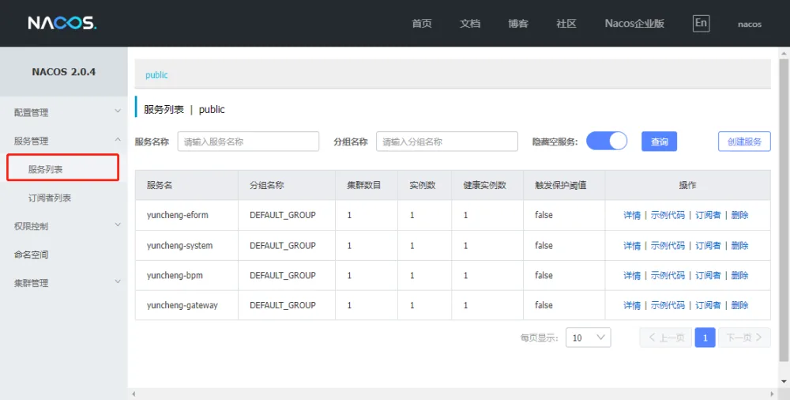Click the vertical scrollbar on the right
This screenshot has width=790, height=400.
pyautogui.click(x=784, y=209)
